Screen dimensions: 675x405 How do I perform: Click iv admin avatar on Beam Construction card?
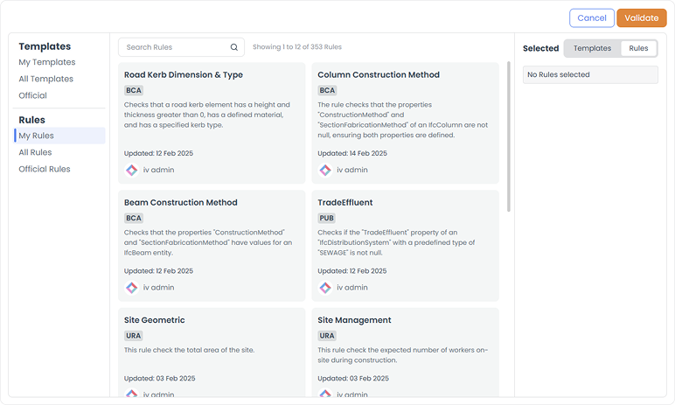coord(131,287)
